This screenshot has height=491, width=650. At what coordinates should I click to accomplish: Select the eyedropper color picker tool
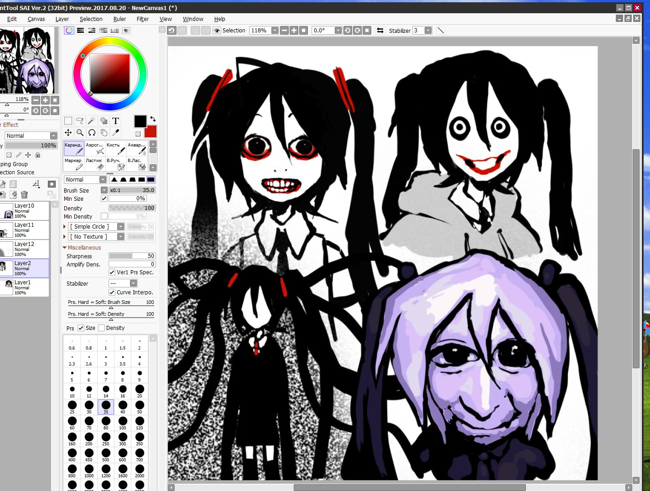(x=115, y=132)
